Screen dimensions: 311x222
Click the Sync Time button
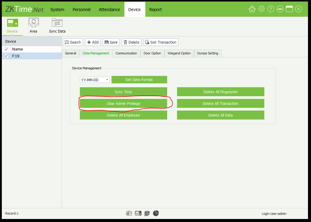pos(123,92)
